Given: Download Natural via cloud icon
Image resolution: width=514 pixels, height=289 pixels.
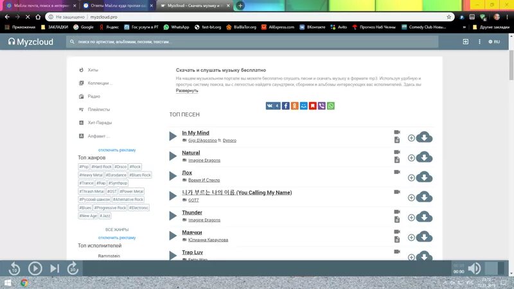Looking at the screenshot, I should 424,157.
